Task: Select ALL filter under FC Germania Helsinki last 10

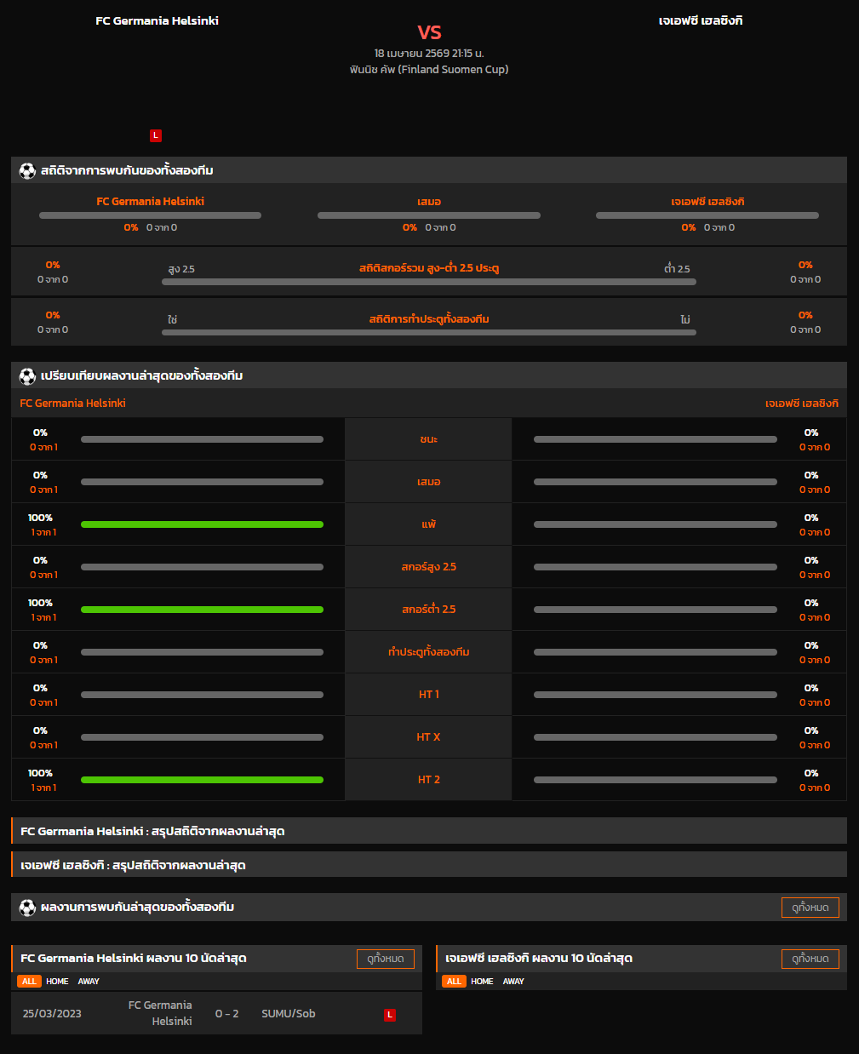Action: (29, 982)
